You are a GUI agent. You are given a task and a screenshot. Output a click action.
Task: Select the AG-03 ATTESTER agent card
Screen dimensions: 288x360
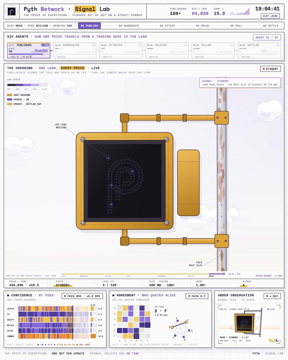[x=121, y=50]
